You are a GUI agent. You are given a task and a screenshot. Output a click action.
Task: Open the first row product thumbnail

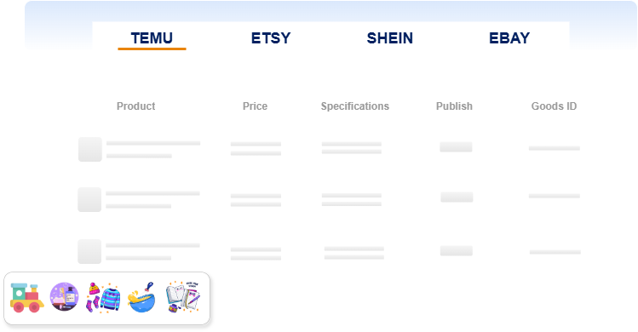tap(90, 149)
